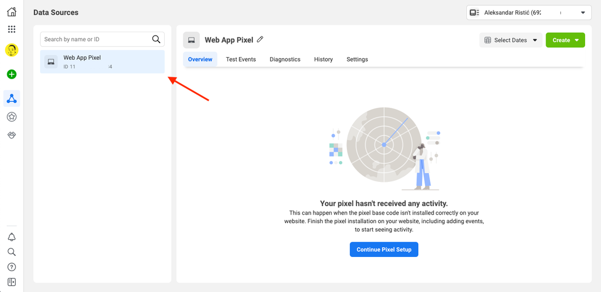Screen dimensions: 601x292
Task: Open the all-tools grid menu
Action: coord(11,29)
